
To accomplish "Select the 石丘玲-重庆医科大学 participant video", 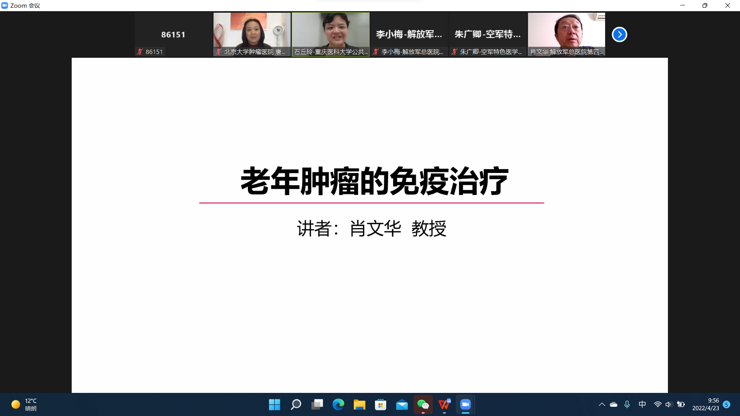I will (331, 34).
